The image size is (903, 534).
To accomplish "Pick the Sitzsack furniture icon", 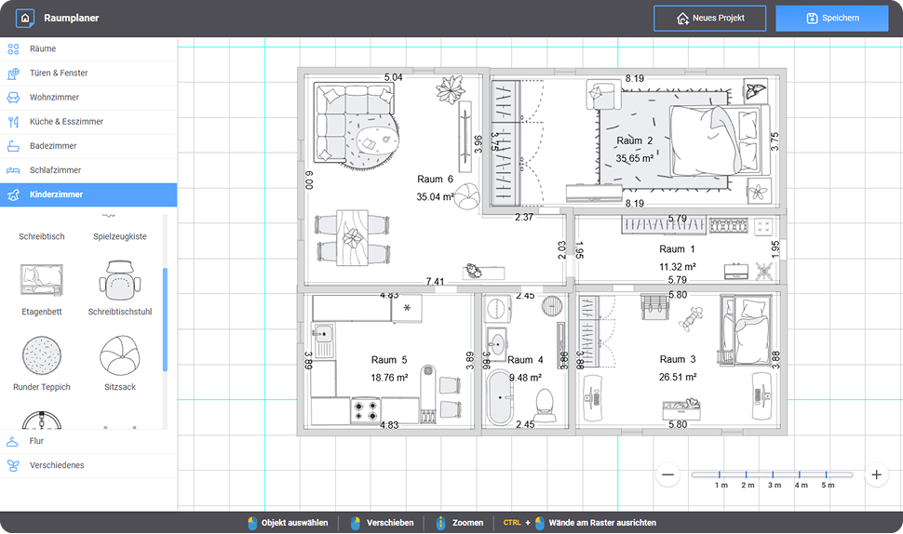I will pyautogui.click(x=120, y=356).
